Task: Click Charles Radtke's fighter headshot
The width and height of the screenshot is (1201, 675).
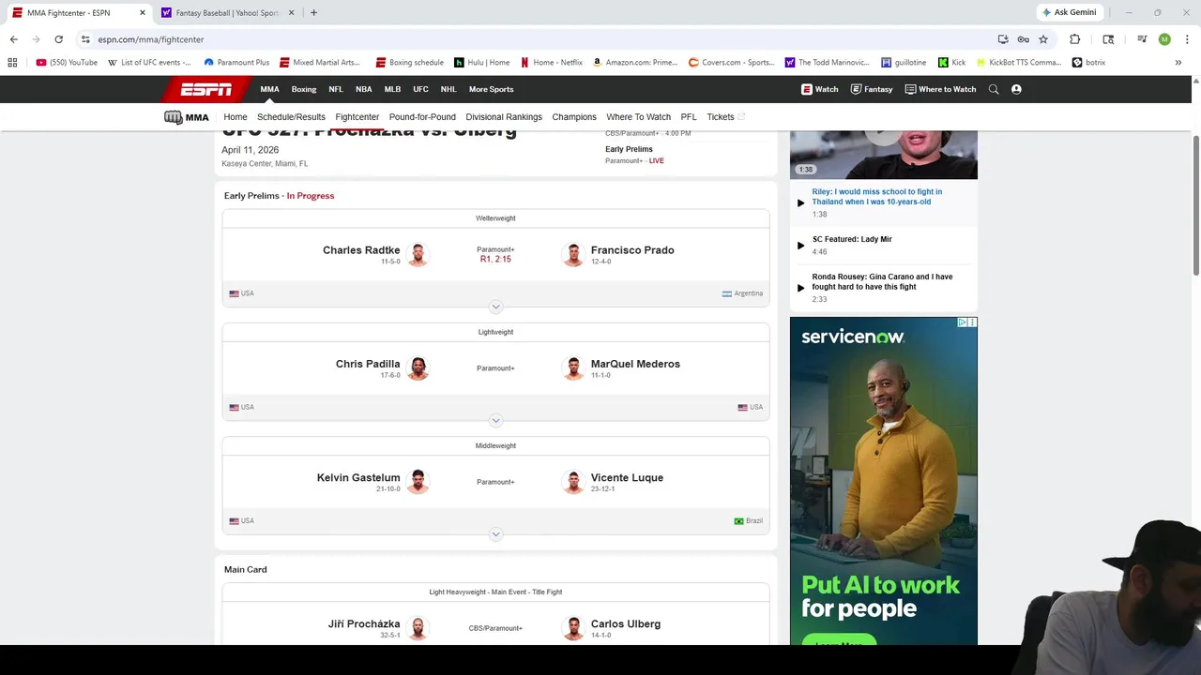Action: (418, 255)
